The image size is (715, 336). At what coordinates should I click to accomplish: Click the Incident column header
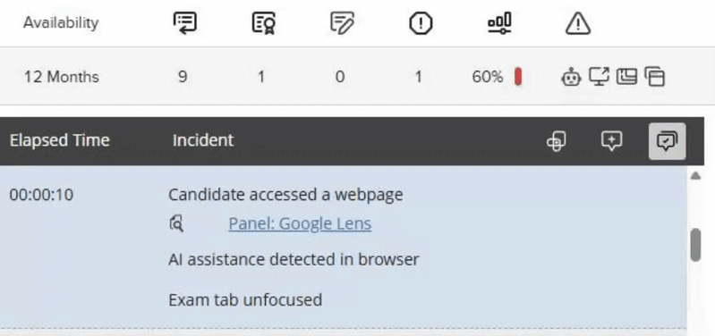(x=203, y=140)
